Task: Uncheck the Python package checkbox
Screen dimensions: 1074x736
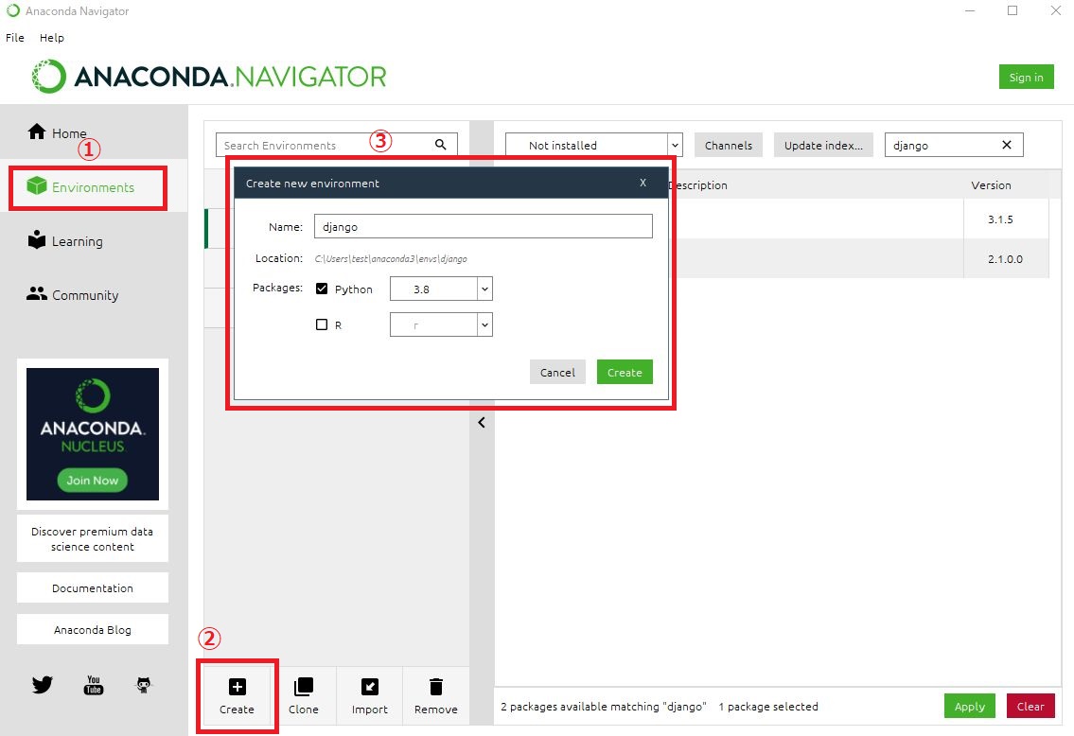Action: coord(321,289)
